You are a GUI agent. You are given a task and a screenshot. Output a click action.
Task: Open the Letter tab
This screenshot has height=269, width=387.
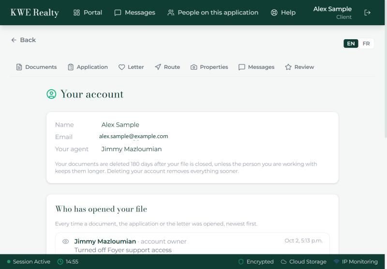(131, 67)
